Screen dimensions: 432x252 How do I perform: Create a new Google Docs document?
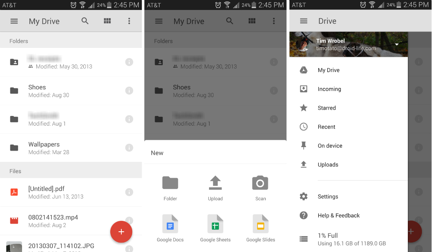point(170,224)
